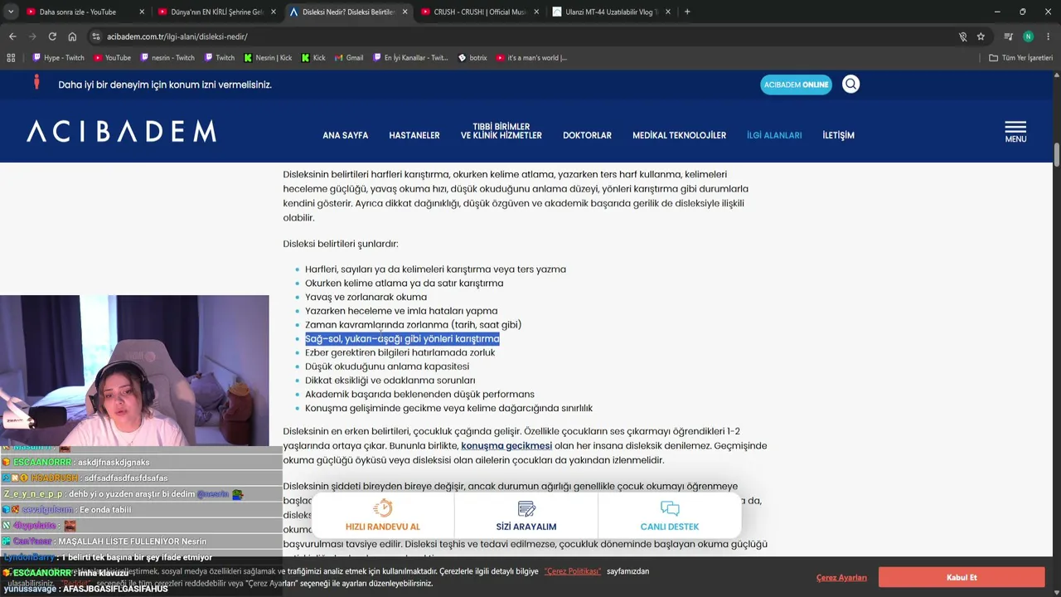Click the streamer webcam overlay
1061x597 pixels.
coord(134,371)
